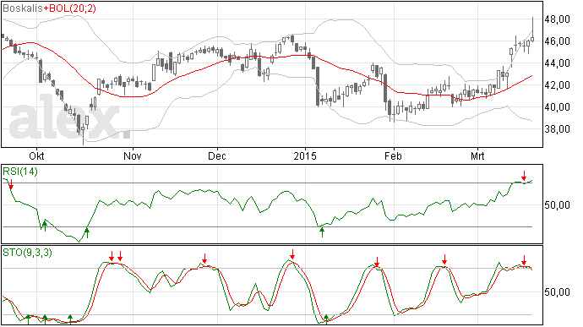Click the 40,00 price axis label
Viewport: 583px width, 327px height.
pos(557,107)
